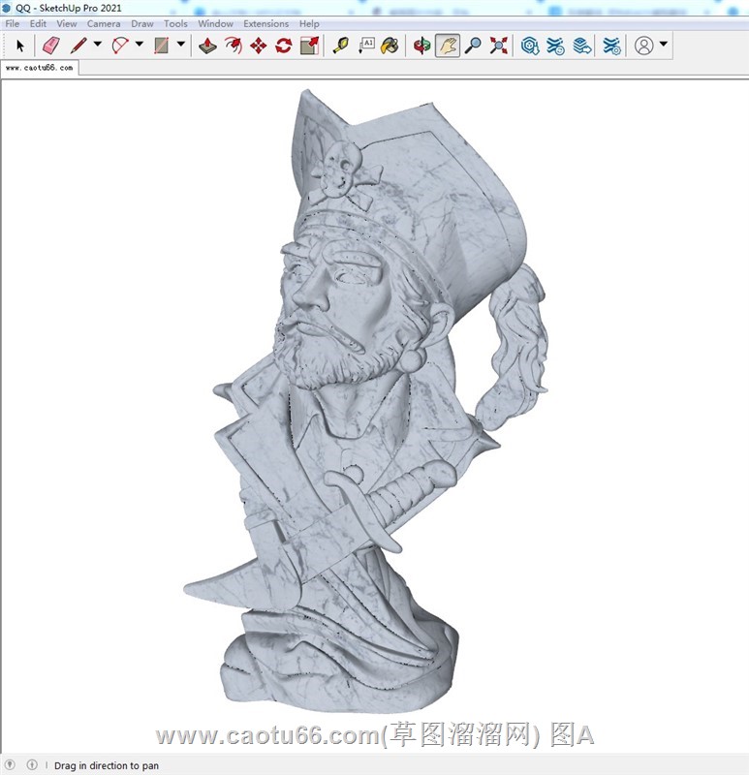Click the 'Drag in direction to pan' status text
This screenshot has height=775, width=749.
[107, 765]
